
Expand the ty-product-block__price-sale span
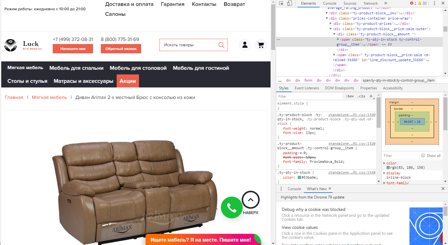click(x=334, y=55)
